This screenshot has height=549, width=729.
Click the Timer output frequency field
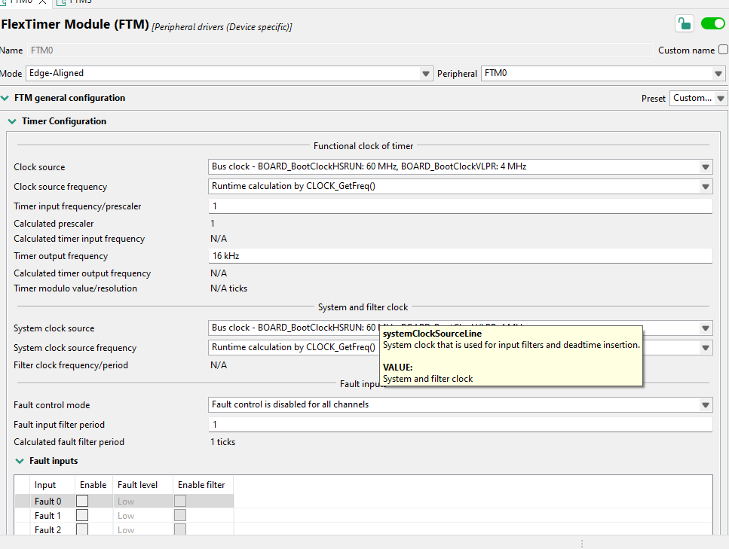tap(460, 256)
